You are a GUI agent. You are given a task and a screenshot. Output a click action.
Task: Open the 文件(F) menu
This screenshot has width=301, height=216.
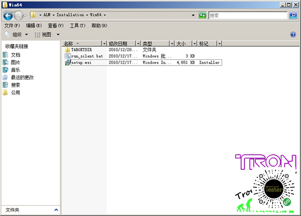(x=12, y=26)
